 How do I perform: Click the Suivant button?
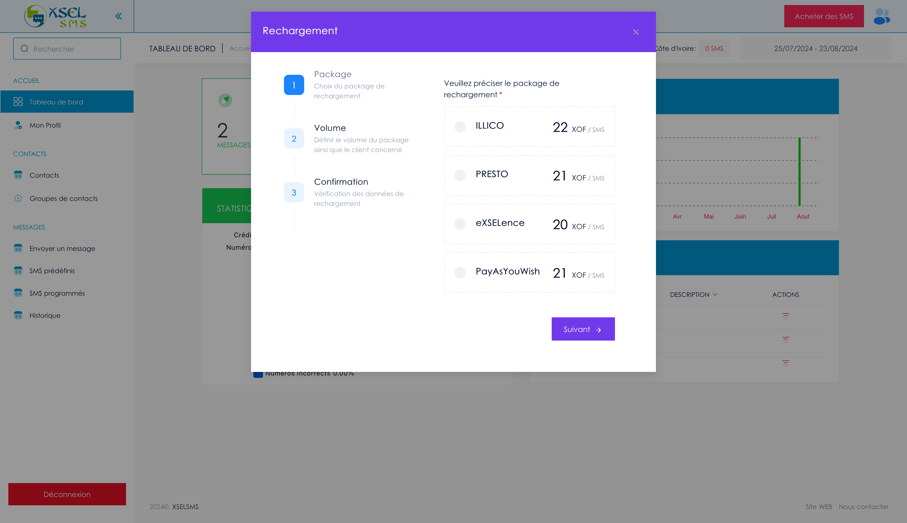click(583, 329)
